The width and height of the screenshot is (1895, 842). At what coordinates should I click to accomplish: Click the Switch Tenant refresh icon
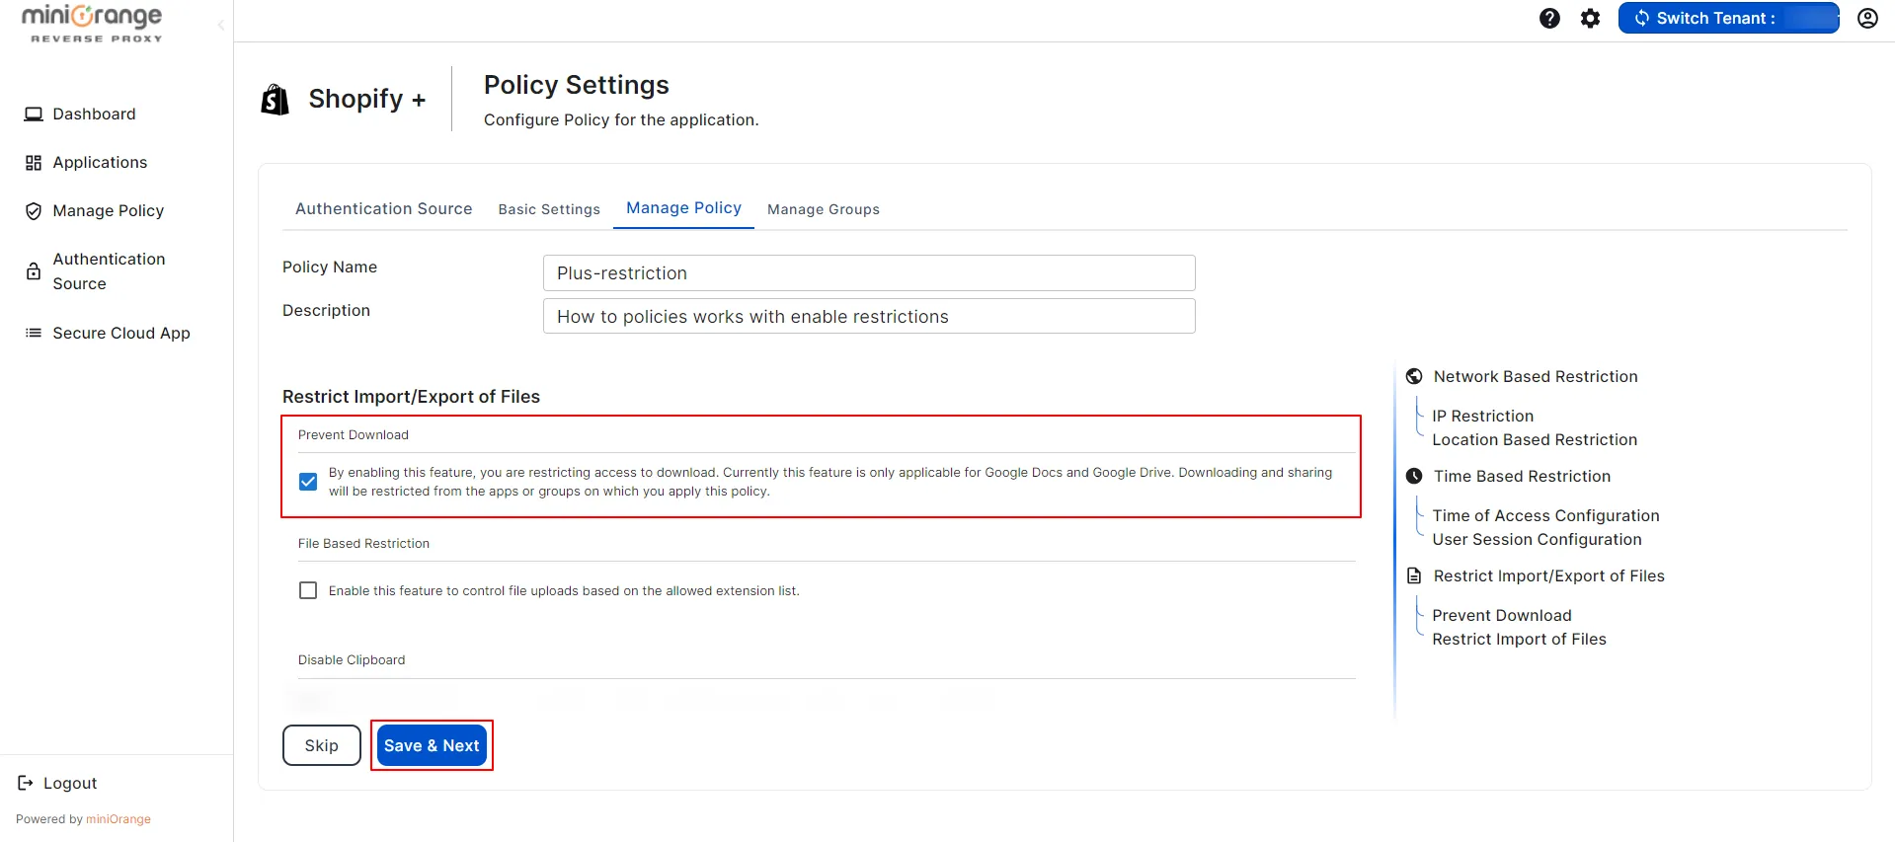click(1642, 18)
